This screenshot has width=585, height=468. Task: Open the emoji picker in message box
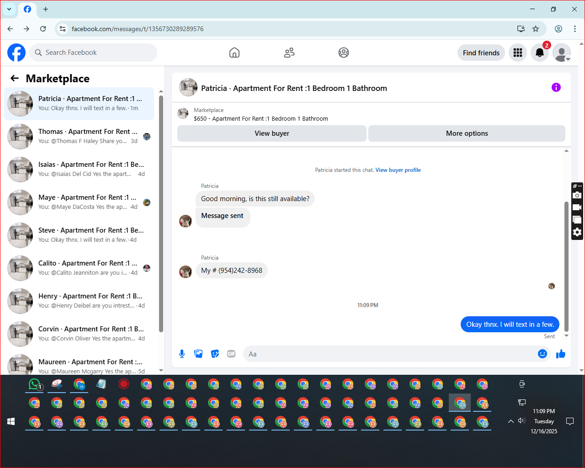(x=542, y=354)
